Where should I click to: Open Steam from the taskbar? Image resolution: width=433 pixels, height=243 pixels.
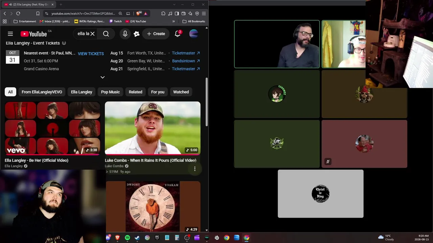[137, 238]
